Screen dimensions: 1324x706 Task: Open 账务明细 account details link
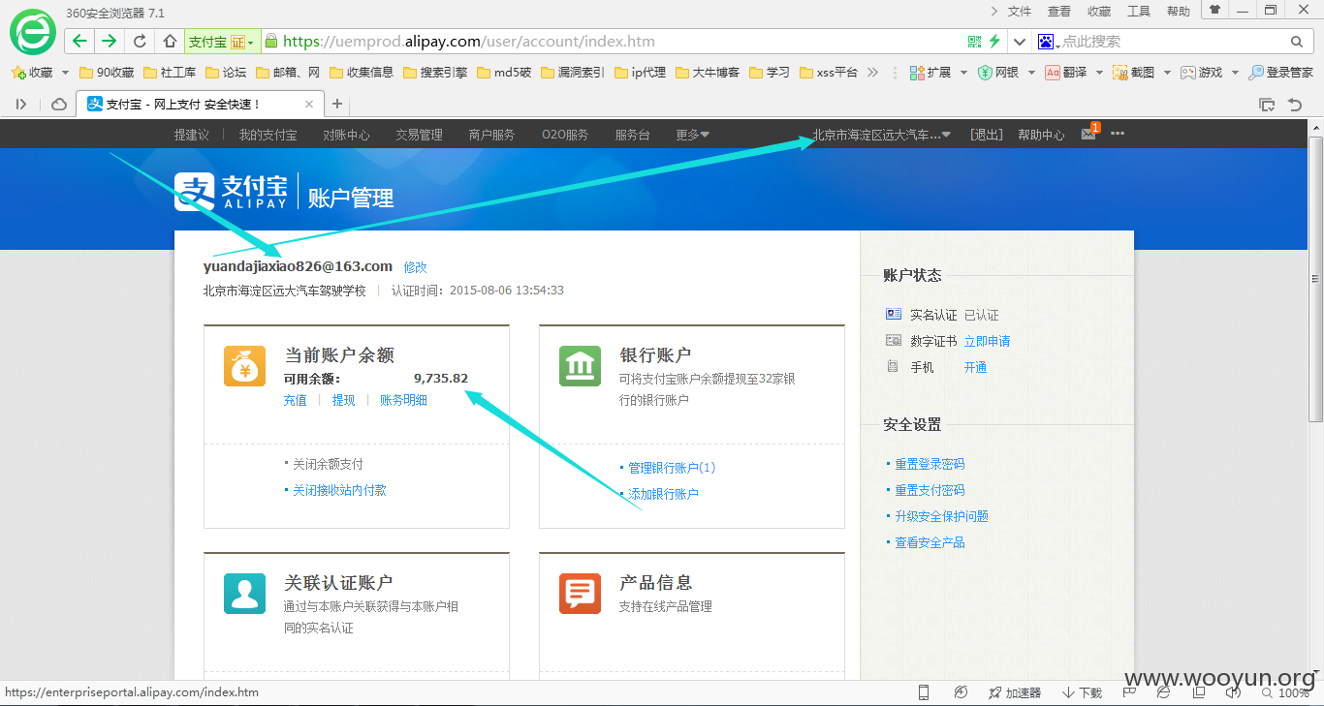[403, 400]
